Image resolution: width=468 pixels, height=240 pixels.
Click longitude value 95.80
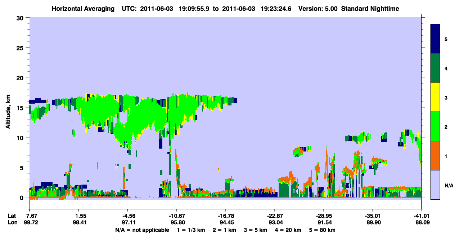(178, 223)
